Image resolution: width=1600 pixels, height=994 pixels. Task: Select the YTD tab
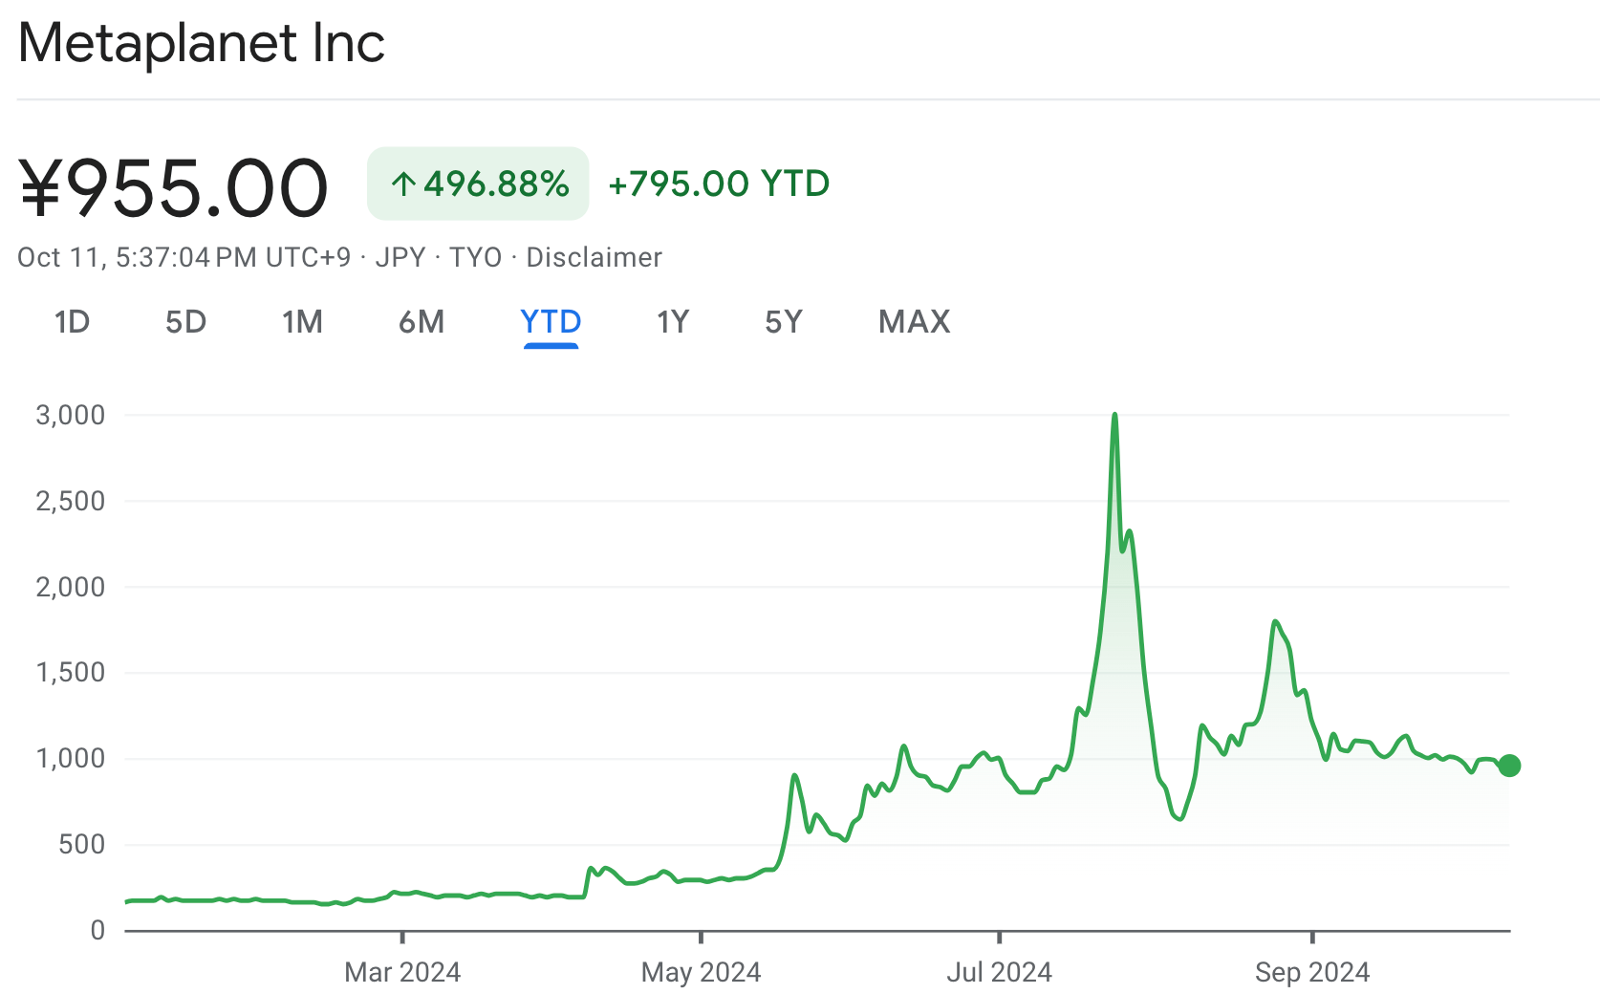[x=551, y=322]
